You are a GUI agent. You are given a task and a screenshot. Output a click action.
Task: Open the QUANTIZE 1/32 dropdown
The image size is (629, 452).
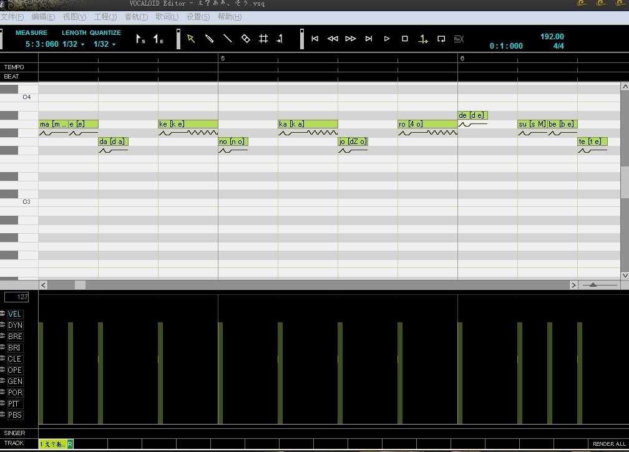105,44
